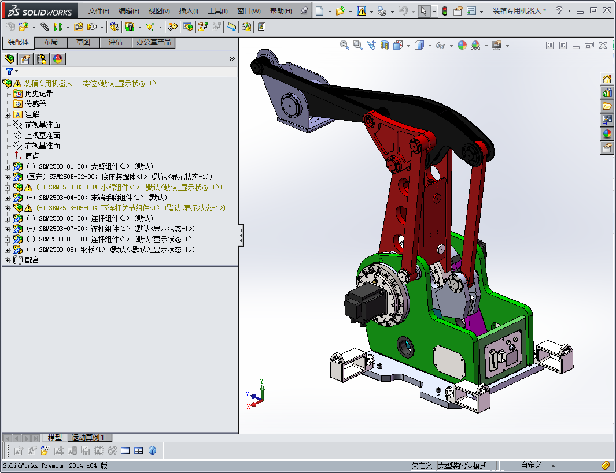Open the 运动算例 1 tab
This screenshot has height=473, width=616.
pyautogui.click(x=90, y=438)
